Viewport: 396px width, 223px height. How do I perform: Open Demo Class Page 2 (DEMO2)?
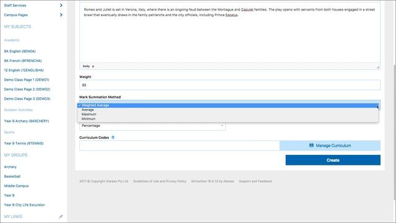click(27, 89)
